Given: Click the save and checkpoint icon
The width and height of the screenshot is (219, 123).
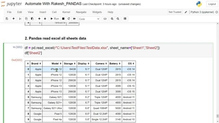Looking at the screenshot, I should click(x=7, y=19).
